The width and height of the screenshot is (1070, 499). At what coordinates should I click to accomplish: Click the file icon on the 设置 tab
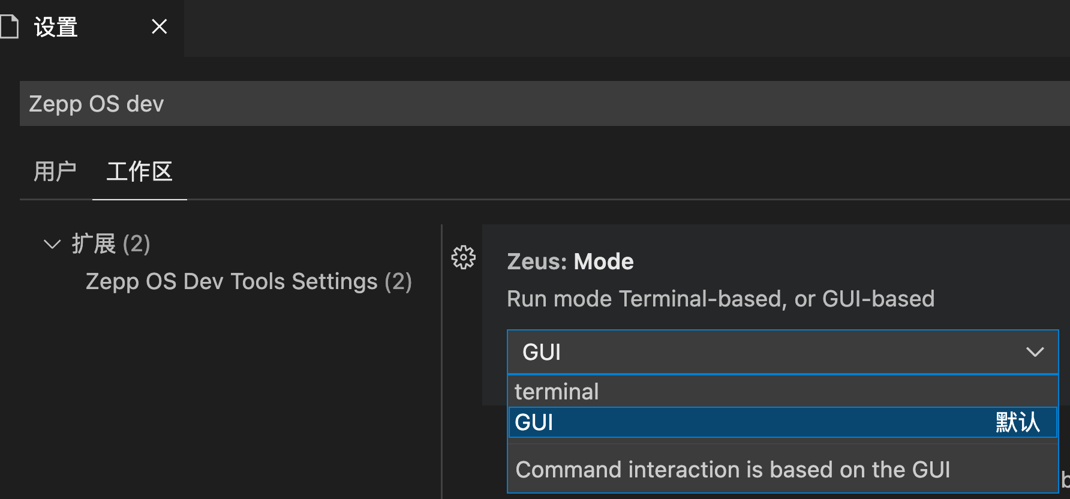(x=10, y=27)
